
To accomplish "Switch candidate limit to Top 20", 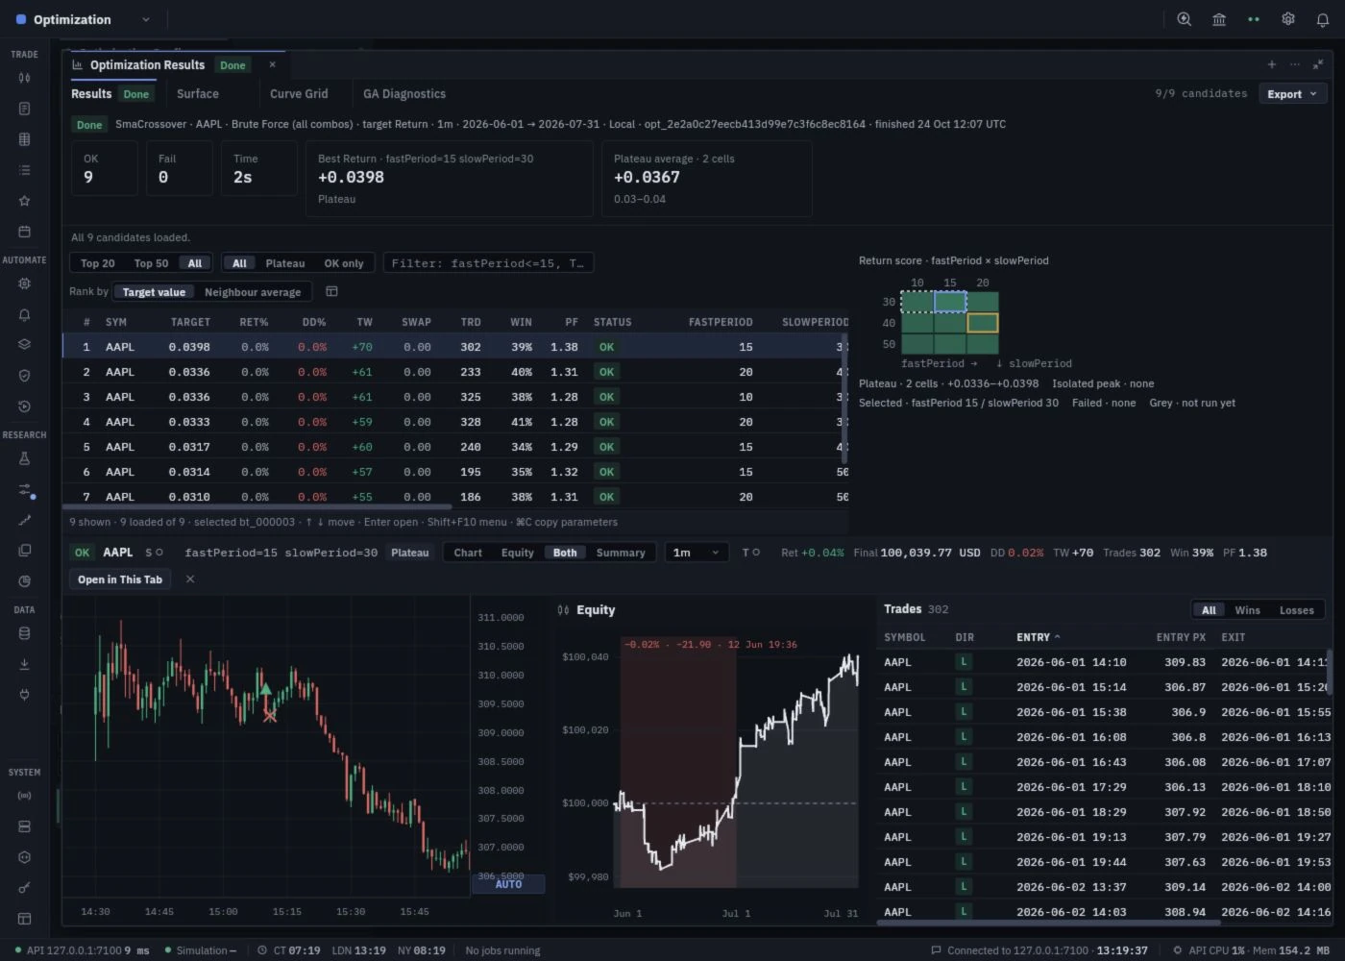I will (x=97, y=263).
